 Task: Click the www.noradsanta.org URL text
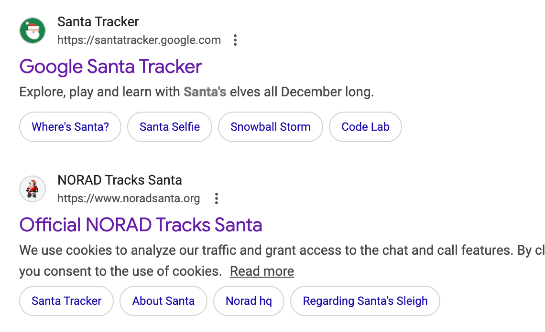pos(129,198)
